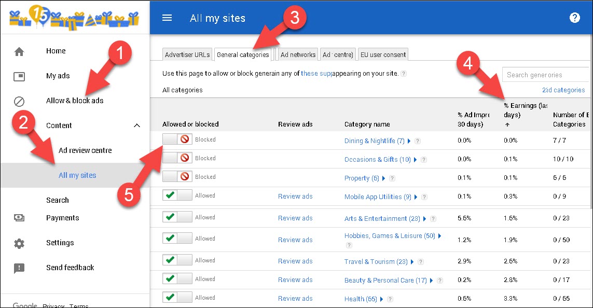593x308 pixels.
Task: Toggle the blocked switch for Dining & Nightlife
Action: click(177, 139)
